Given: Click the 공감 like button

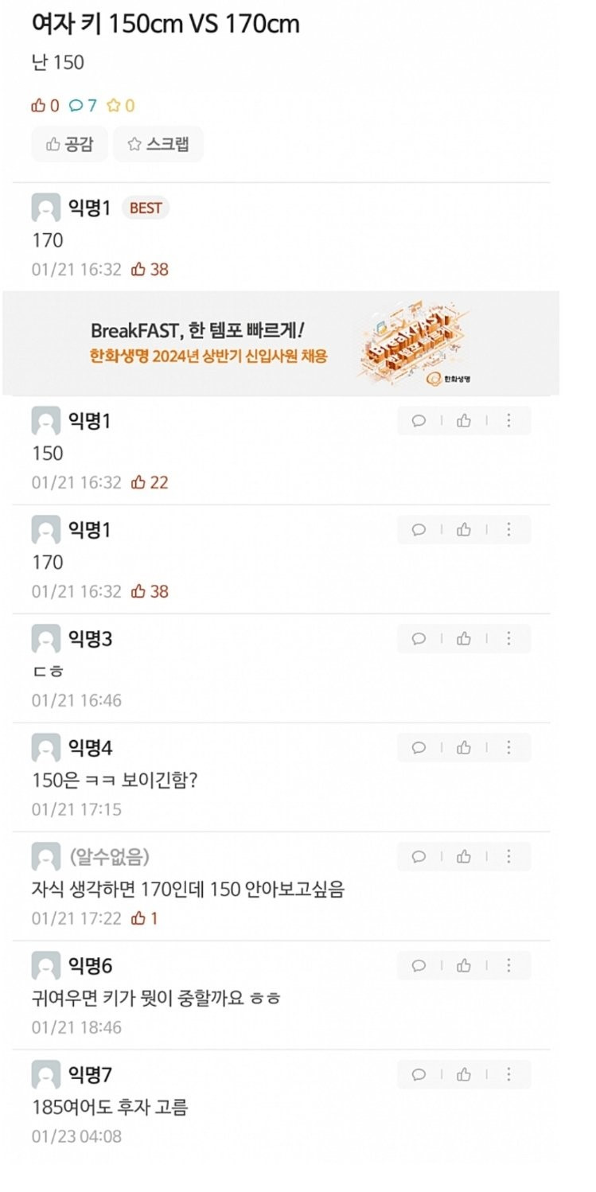Looking at the screenshot, I should pos(69,144).
